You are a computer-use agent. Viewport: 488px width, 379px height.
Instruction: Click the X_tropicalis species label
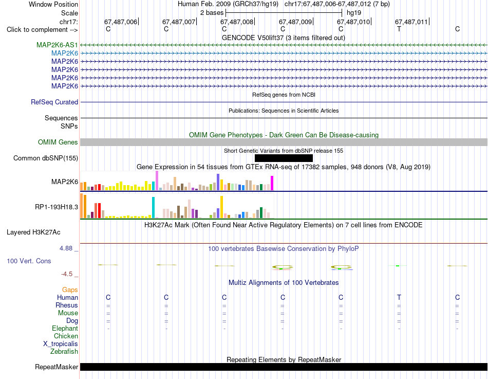click(61, 344)
